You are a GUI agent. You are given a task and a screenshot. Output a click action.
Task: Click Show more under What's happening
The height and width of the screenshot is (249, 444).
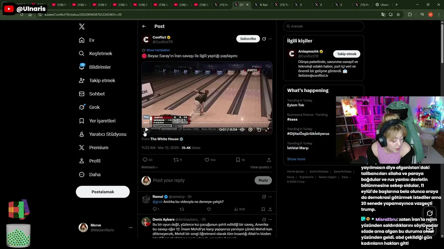point(296,159)
